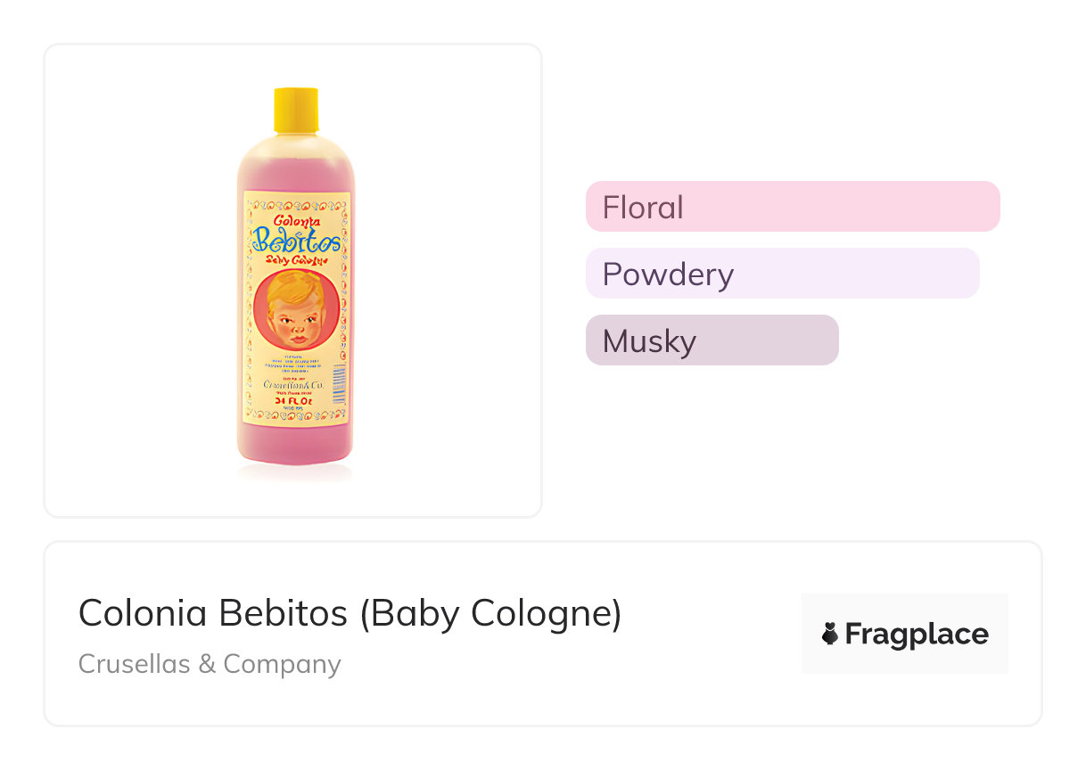Click the word Powdery in the accord list

[x=668, y=274]
